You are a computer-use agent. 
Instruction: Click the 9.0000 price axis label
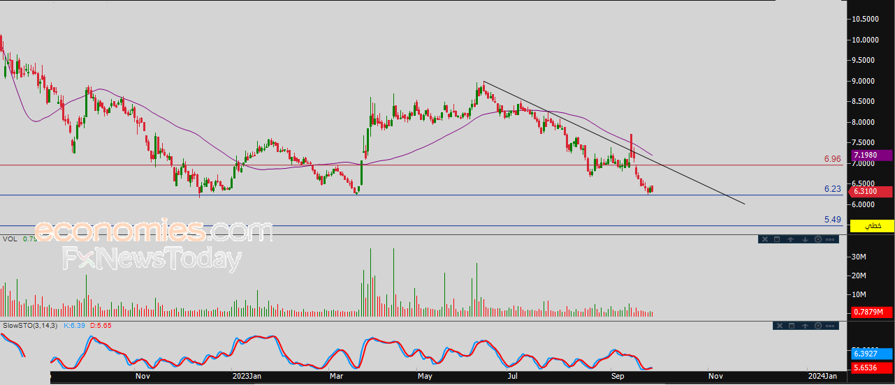pyautogui.click(x=864, y=81)
